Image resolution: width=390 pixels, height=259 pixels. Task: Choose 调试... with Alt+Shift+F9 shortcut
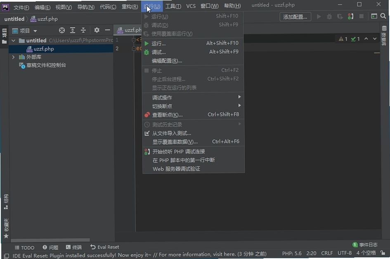[x=193, y=52]
